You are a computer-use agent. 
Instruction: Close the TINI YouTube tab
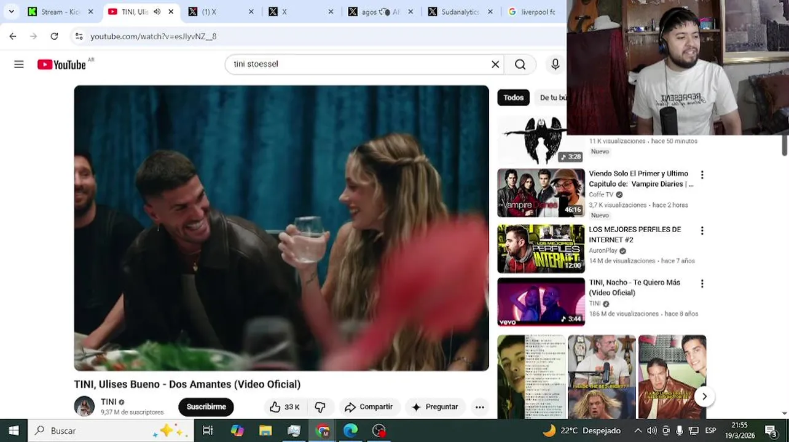tap(171, 12)
